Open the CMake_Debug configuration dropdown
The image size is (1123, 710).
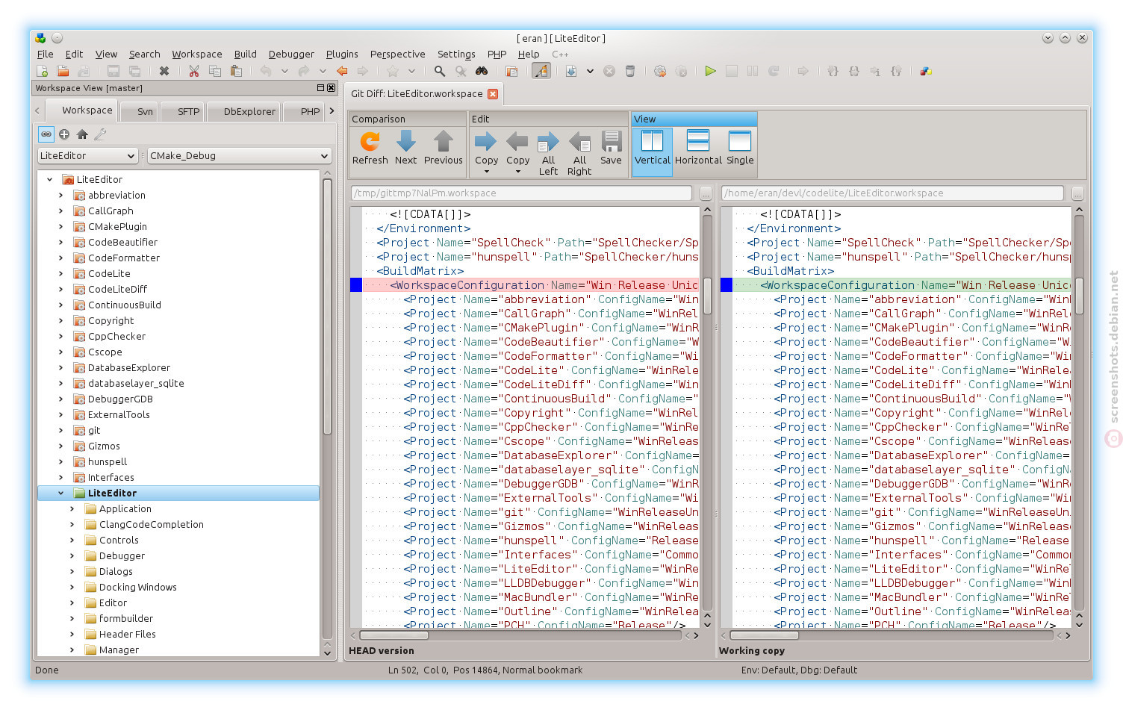point(239,155)
